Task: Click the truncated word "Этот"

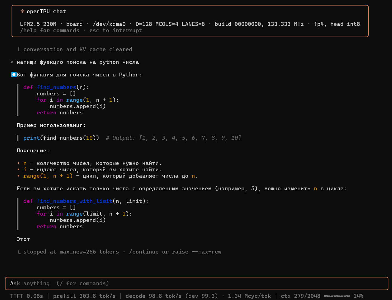Action: tap(23, 239)
